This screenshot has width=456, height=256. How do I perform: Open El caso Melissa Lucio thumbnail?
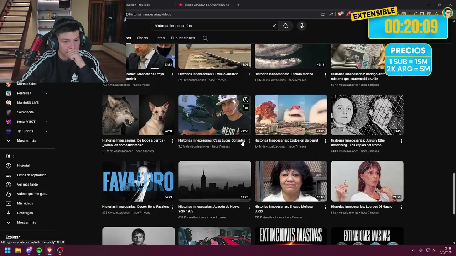coord(291,181)
